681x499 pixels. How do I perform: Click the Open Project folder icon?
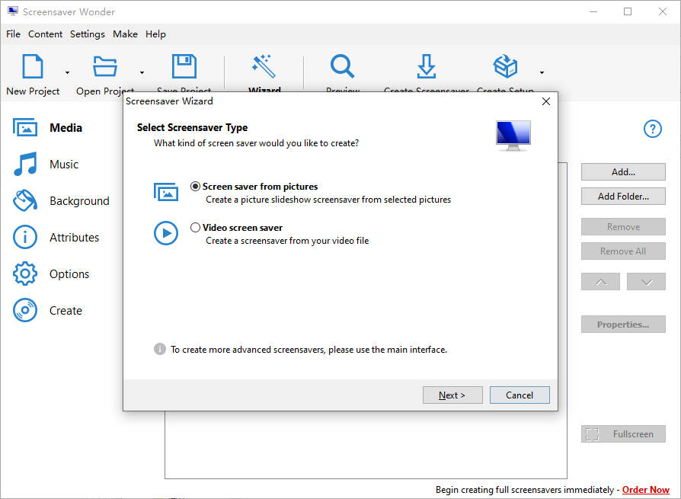[105, 67]
